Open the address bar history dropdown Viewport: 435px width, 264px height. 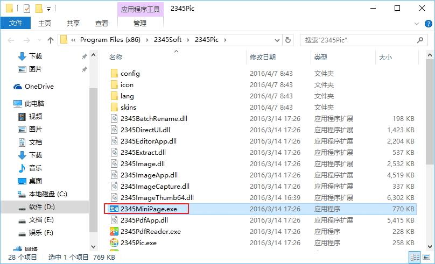point(277,40)
